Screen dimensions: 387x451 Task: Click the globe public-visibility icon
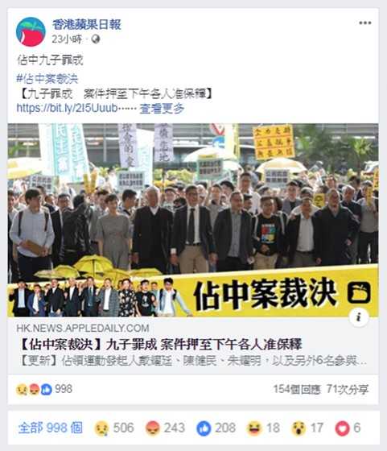click(x=96, y=39)
